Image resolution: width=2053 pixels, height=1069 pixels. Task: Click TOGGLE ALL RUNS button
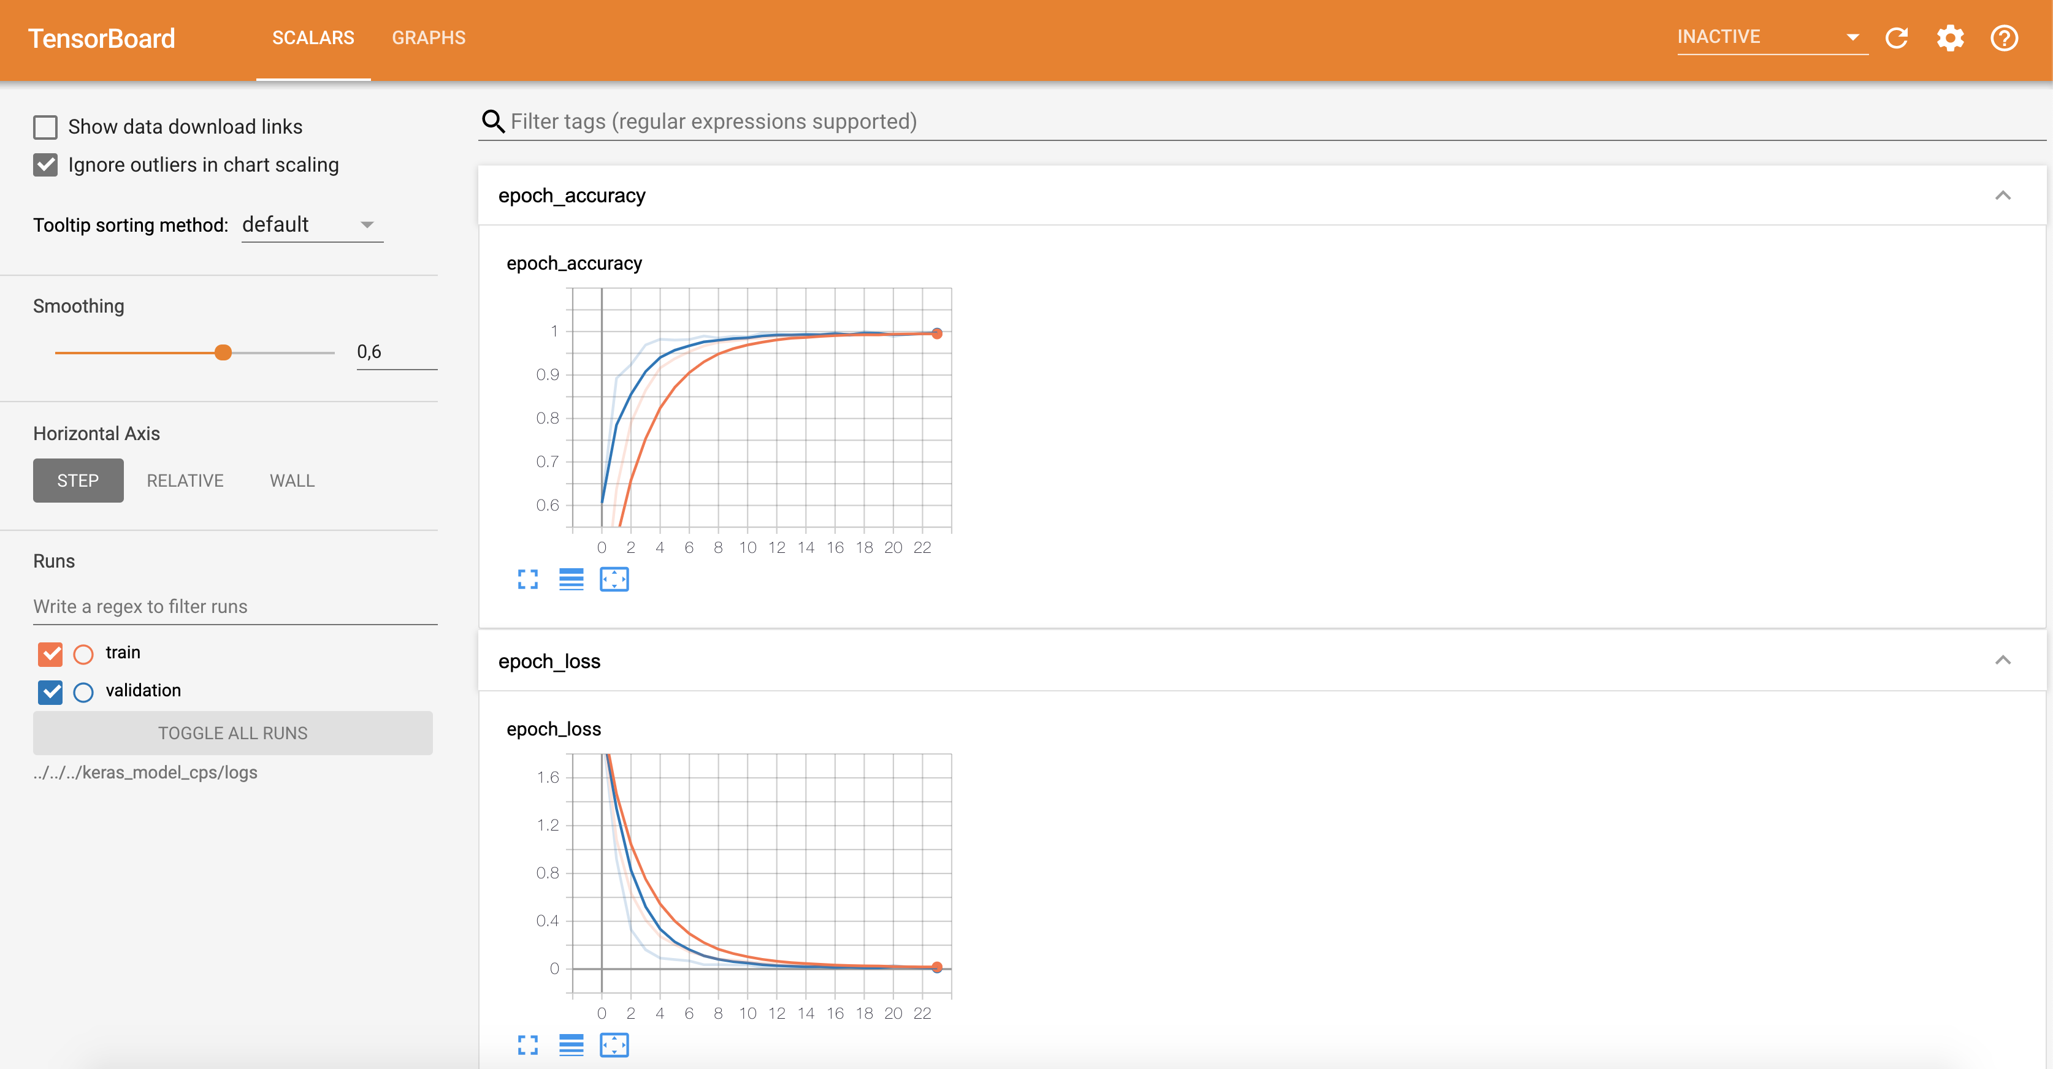pyautogui.click(x=232, y=733)
